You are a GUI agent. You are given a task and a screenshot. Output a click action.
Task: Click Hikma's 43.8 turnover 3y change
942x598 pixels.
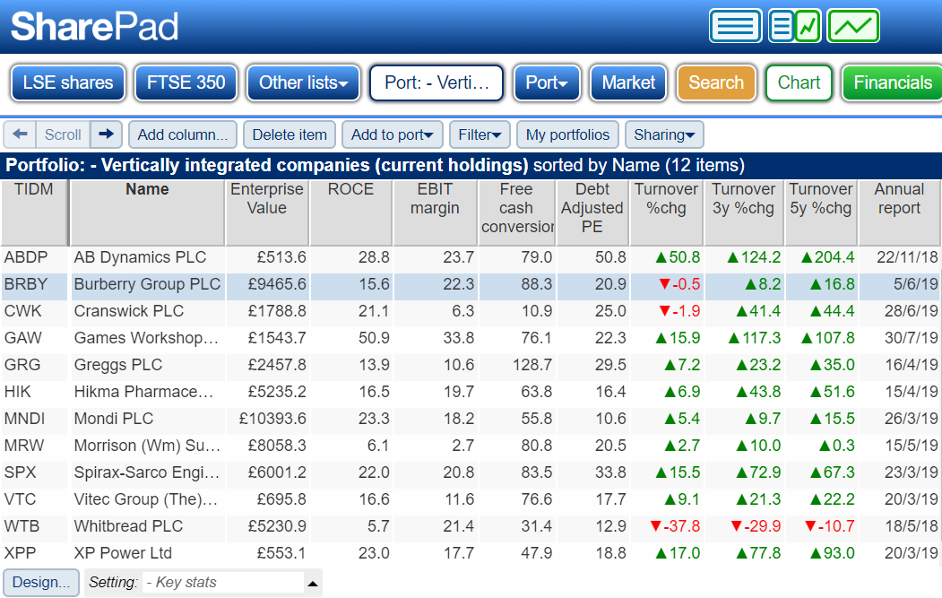759,392
